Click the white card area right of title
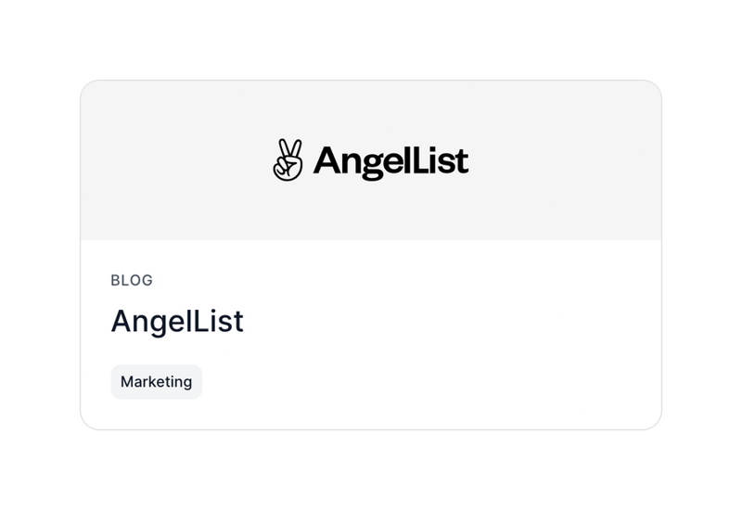 point(445,321)
